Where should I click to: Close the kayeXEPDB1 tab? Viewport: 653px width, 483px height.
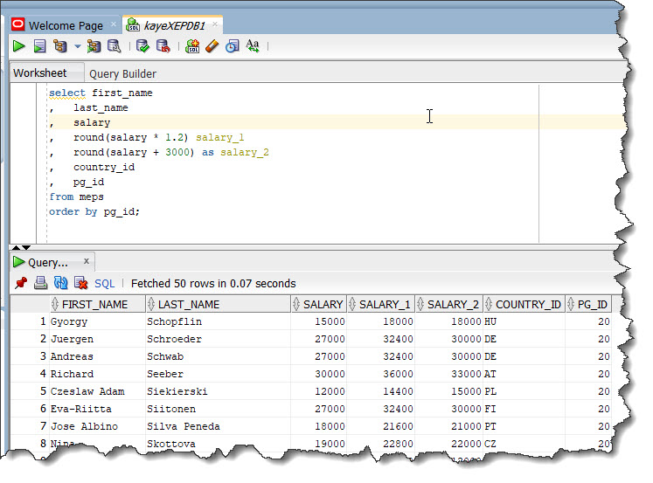click(x=215, y=24)
